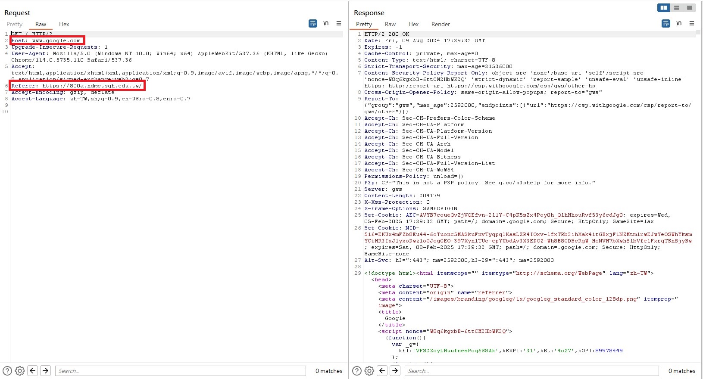
Task: Go to next match in Request search
Action: tap(46, 370)
